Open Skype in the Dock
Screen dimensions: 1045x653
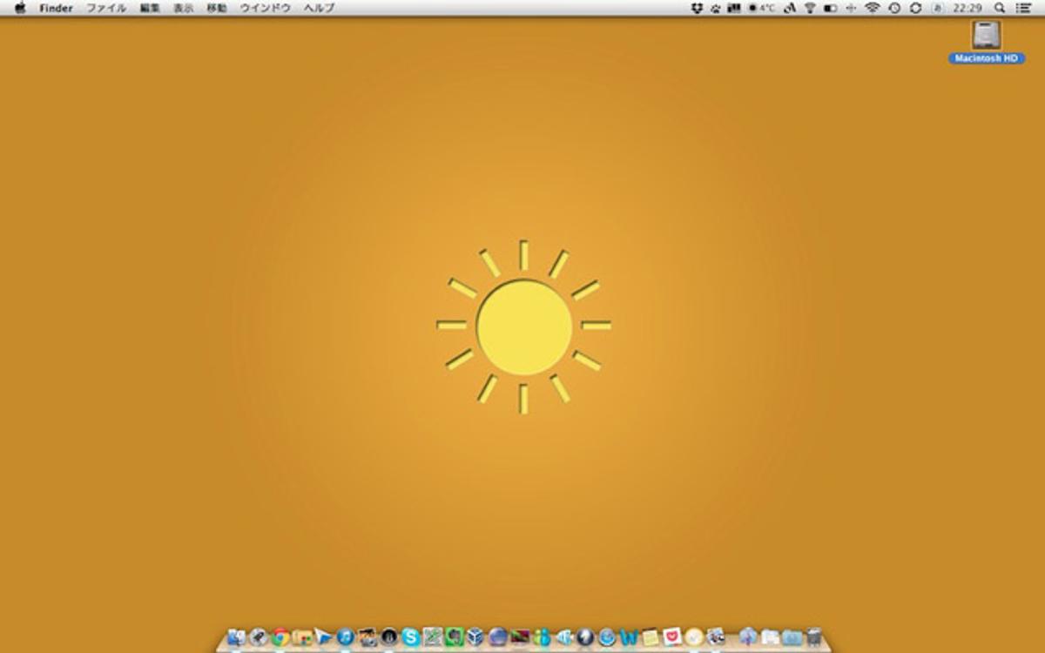pyautogui.click(x=411, y=637)
